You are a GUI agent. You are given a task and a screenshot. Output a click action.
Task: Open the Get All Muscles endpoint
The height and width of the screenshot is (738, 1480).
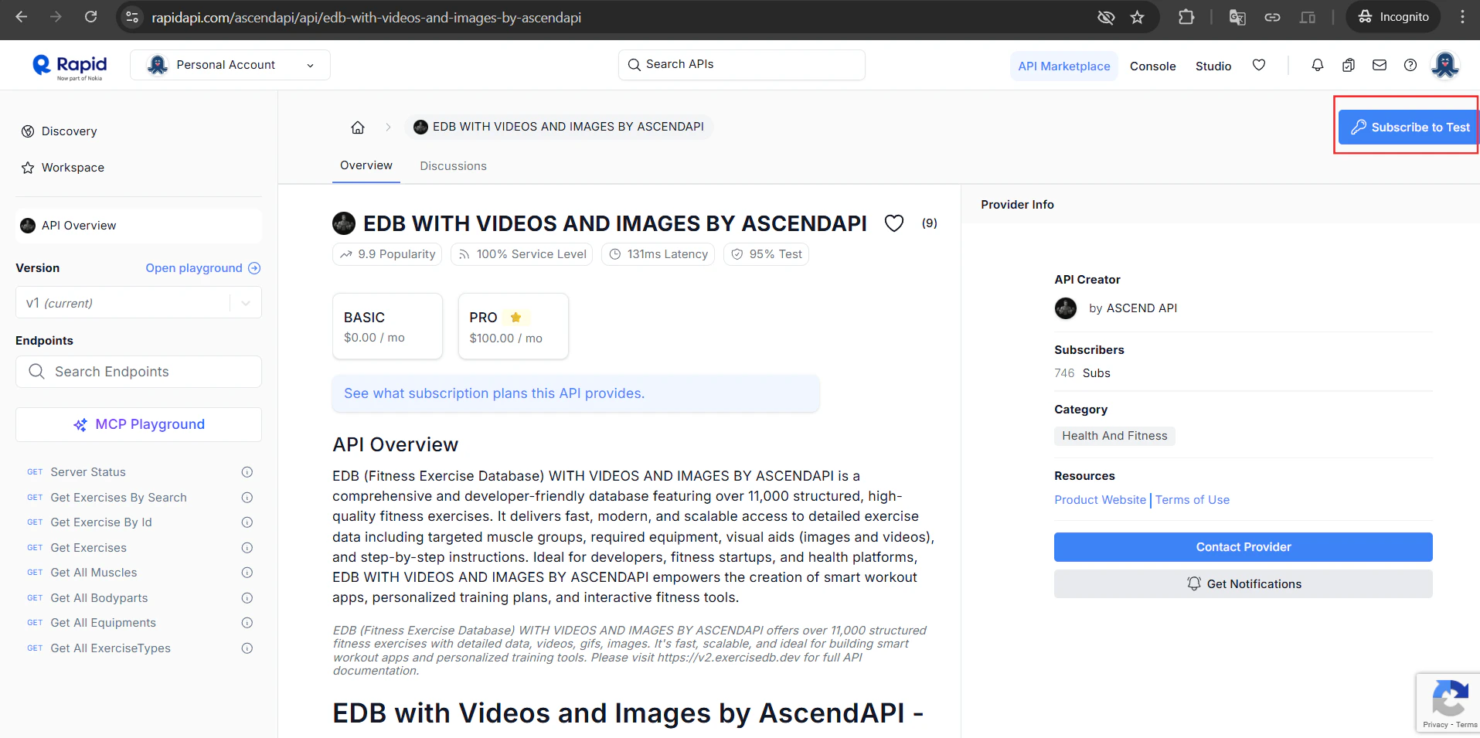[94, 573]
